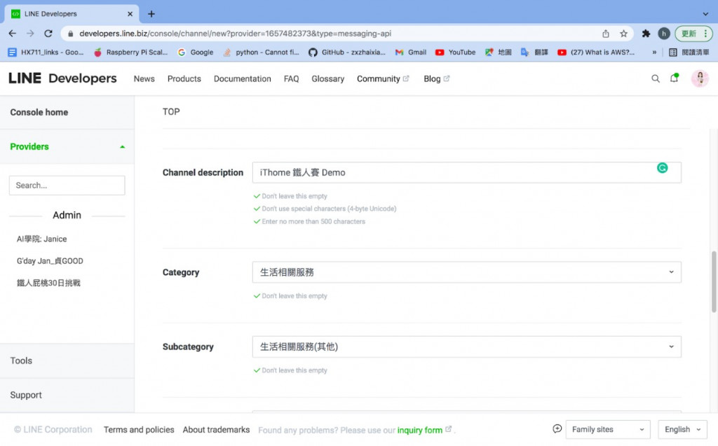Click the LINE Developers logo
This screenshot has height=446, width=718.
[62, 78]
